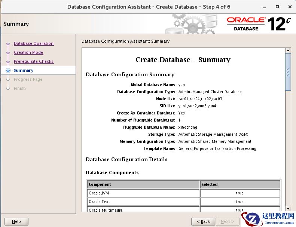296x227 pixels.
Task: Click the Create Database – Summary heading
Action: pyautogui.click(x=183, y=59)
